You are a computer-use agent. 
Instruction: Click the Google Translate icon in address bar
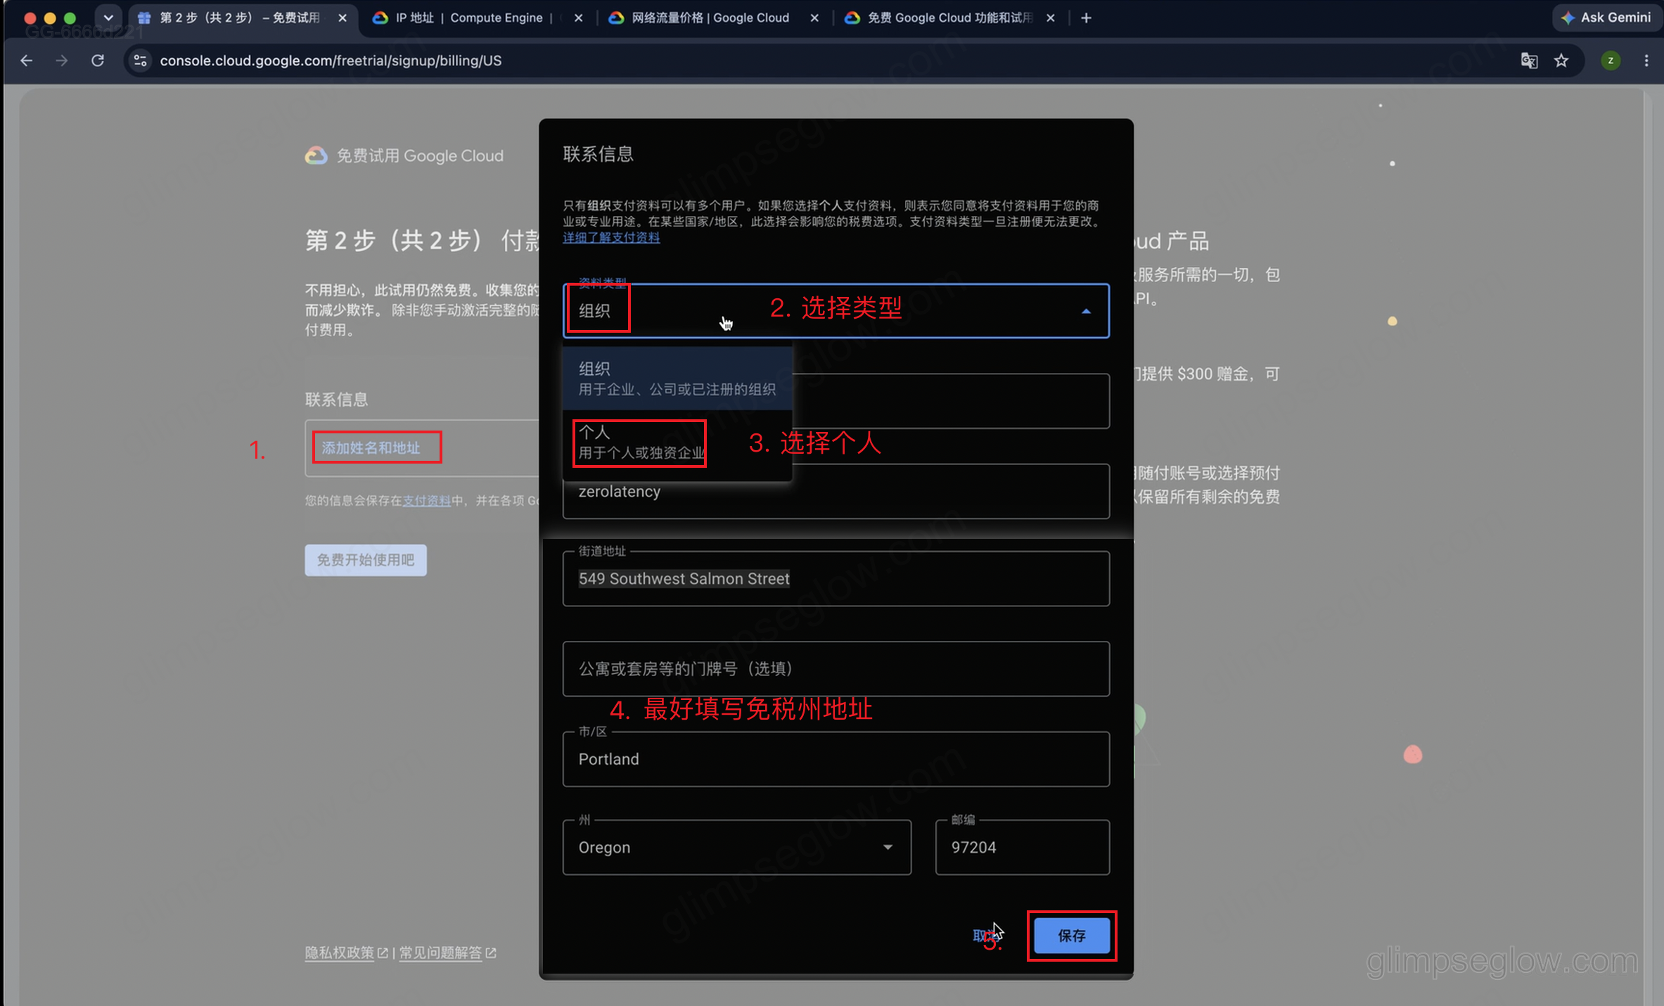coord(1529,61)
